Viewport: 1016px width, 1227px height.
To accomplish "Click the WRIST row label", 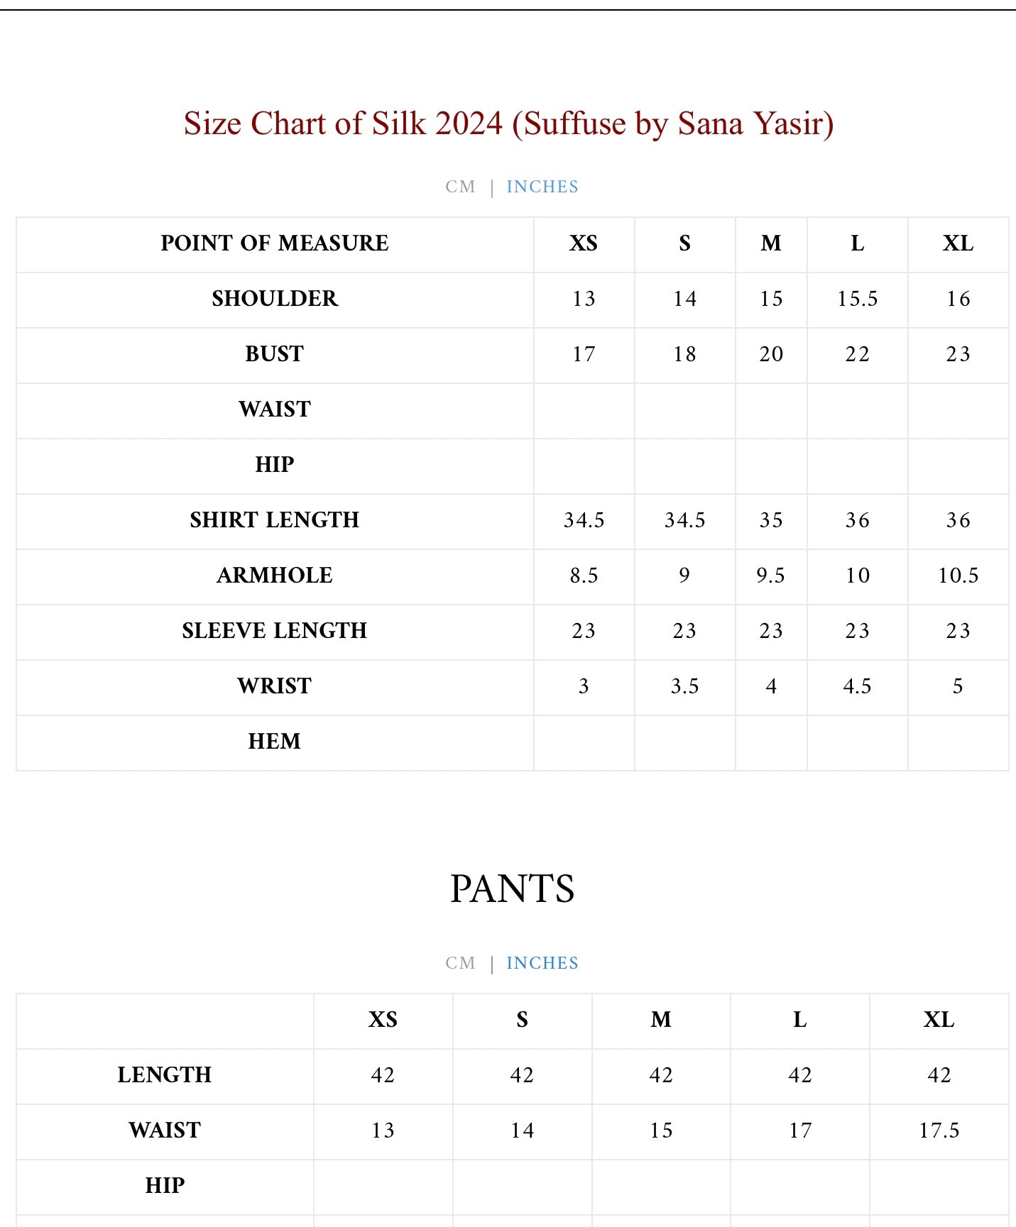I will pos(275,686).
